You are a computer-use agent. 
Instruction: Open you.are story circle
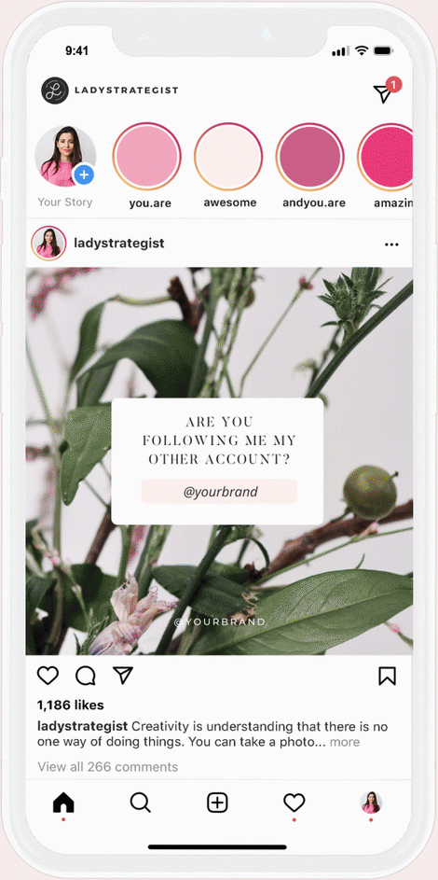tap(146, 157)
